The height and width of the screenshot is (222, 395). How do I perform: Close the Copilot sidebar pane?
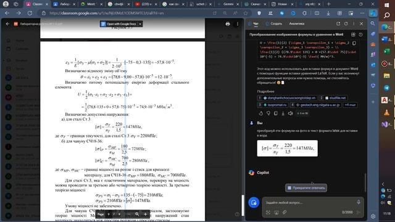(x=362, y=23)
